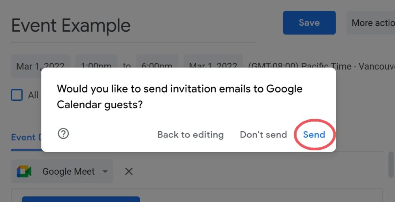Click the help question mark icon
The image size is (395, 202).
(x=63, y=134)
